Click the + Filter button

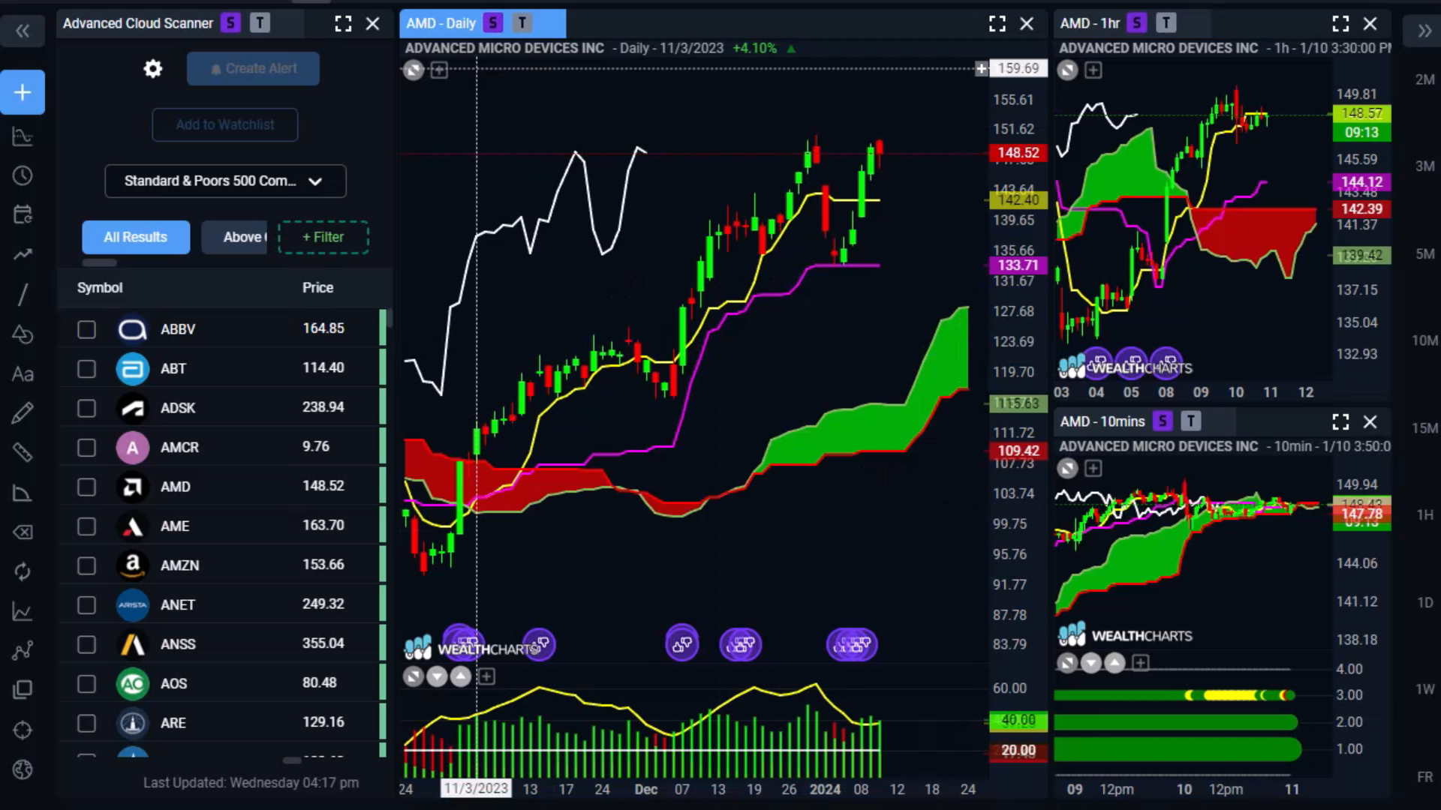tap(323, 237)
